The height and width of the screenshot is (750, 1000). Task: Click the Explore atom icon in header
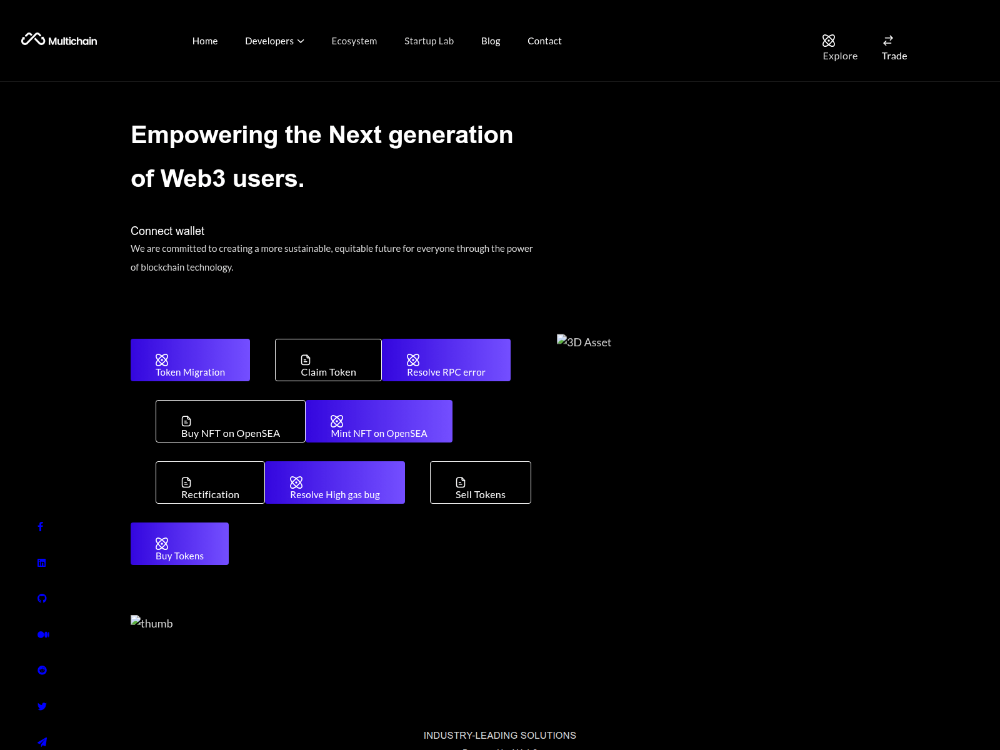point(829,41)
